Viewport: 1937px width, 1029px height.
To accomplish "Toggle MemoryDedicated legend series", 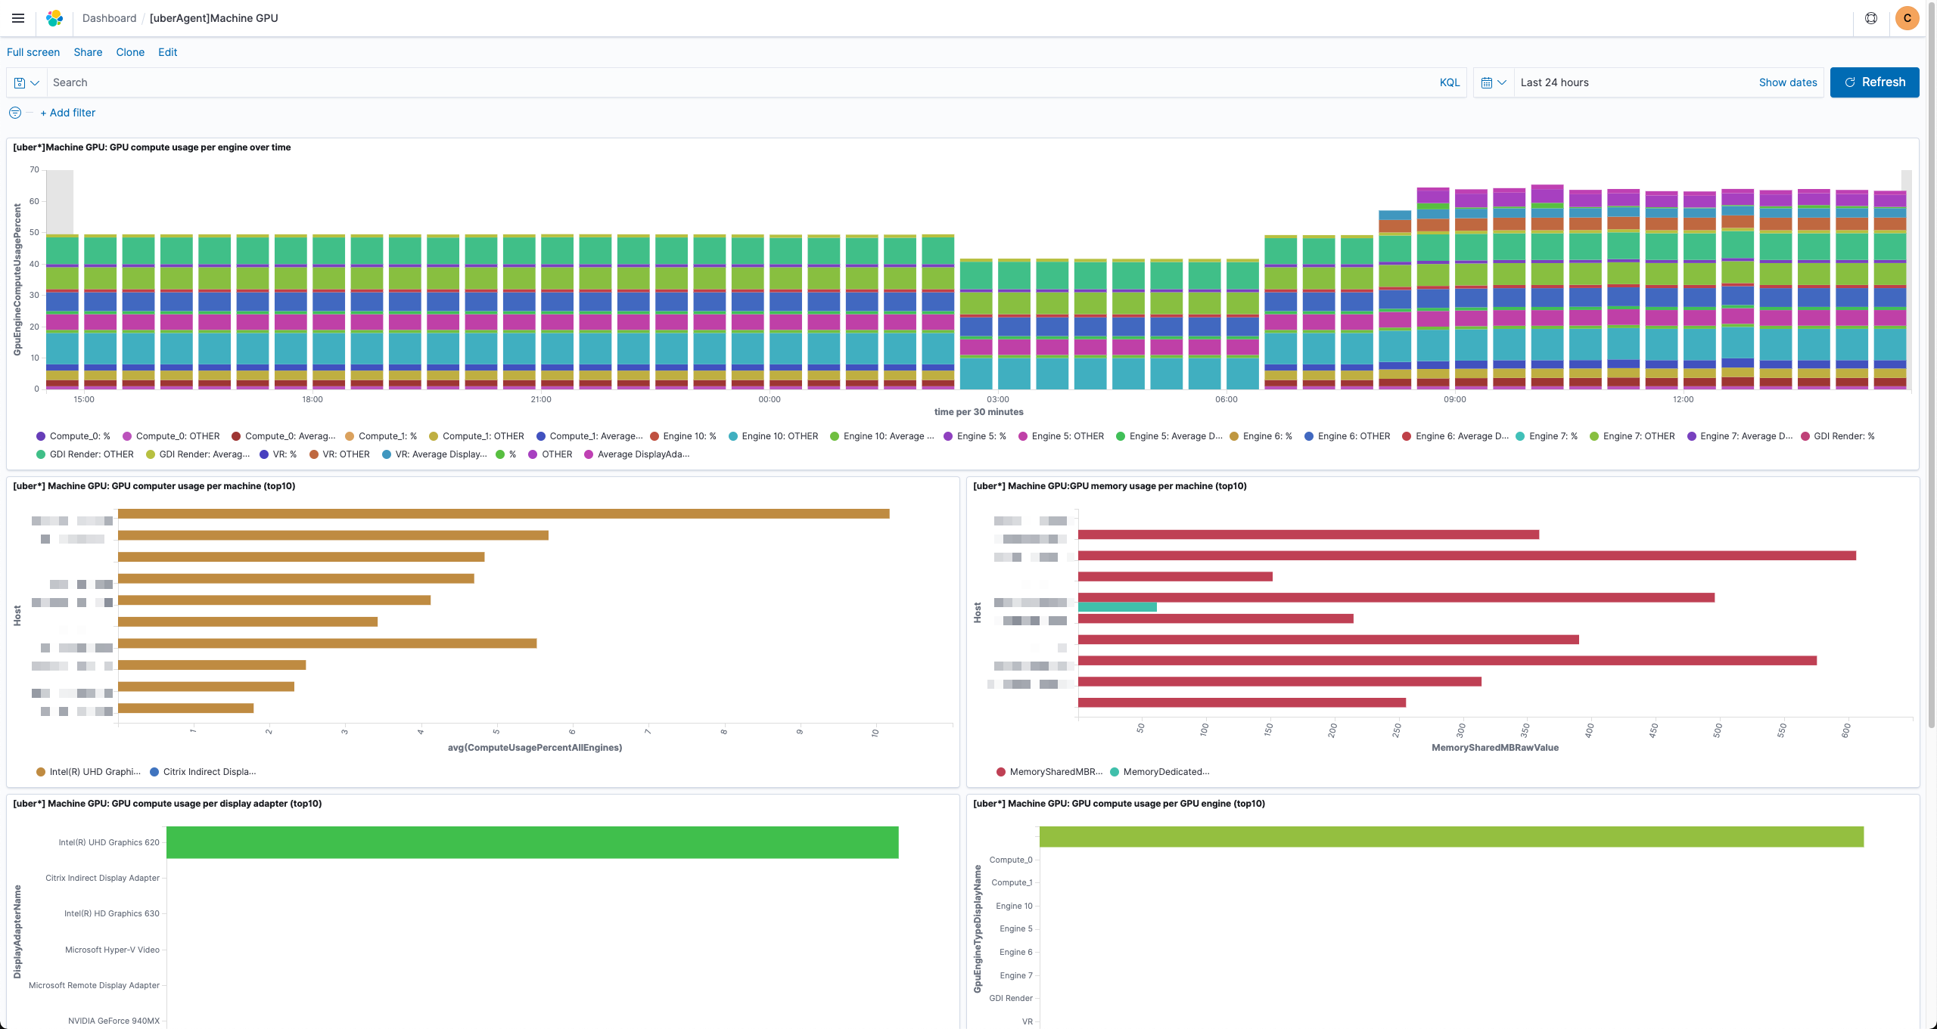I will pyautogui.click(x=1165, y=772).
